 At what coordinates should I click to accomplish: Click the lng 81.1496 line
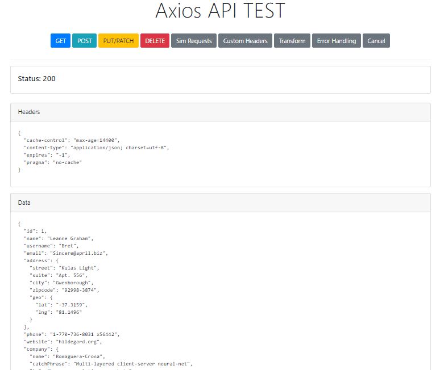click(x=59, y=312)
